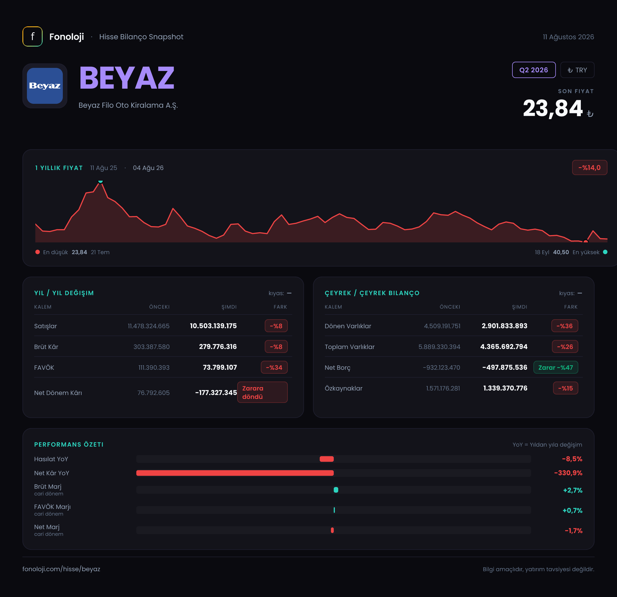Click the Net Kâr YoY red bar
This screenshot has height=597, width=617.
235,473
